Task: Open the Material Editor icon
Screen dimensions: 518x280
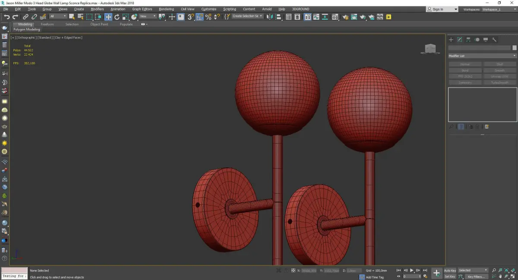Action: click(335, 17)
